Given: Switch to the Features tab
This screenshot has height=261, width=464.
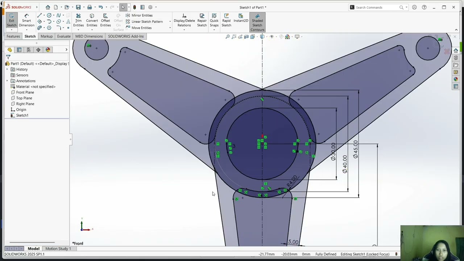Looking at the screenshot, I should click(13, 36).
